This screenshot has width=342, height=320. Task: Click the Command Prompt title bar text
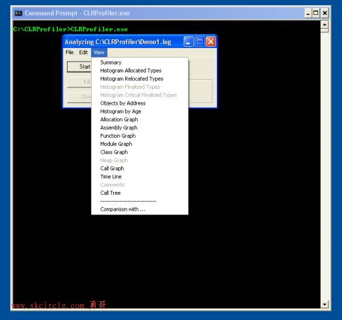pos(77,13)
